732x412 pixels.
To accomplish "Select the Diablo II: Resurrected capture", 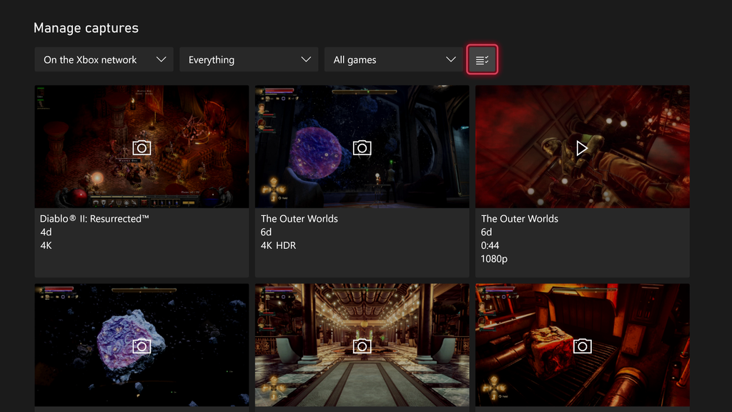I will [142, 179].
